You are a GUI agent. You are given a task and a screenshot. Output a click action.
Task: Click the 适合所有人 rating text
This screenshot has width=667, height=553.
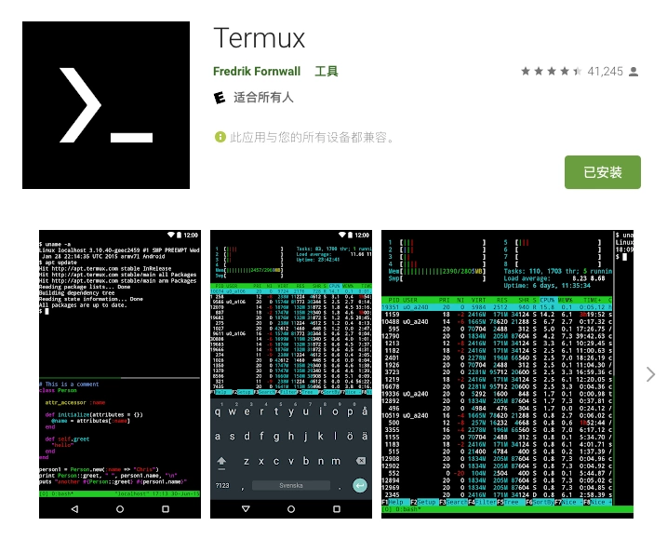pos(263,98)
